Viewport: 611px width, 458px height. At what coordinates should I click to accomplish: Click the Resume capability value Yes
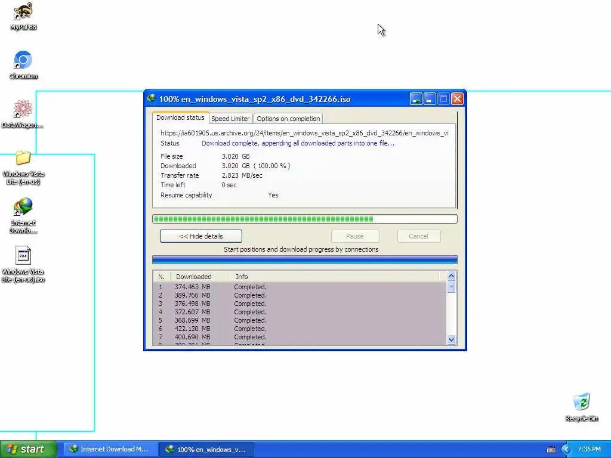click(x=273, y=195)
